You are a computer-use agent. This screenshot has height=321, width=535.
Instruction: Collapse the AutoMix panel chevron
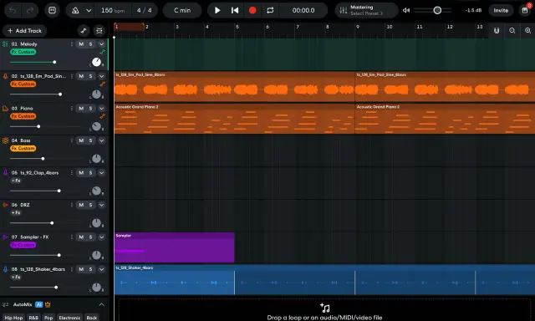pos(101,304)
